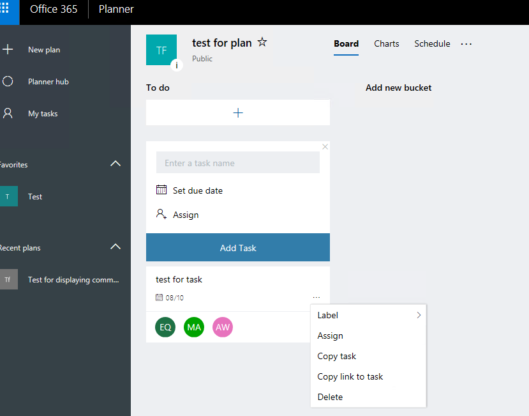Choose Label in the context menu
529x416 pixels.
coord(368,315)
